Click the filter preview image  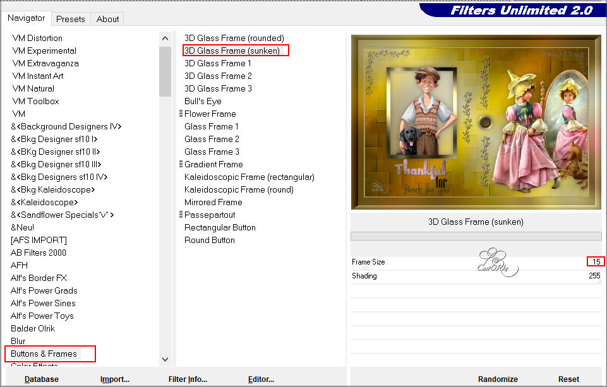pos(476,122)
